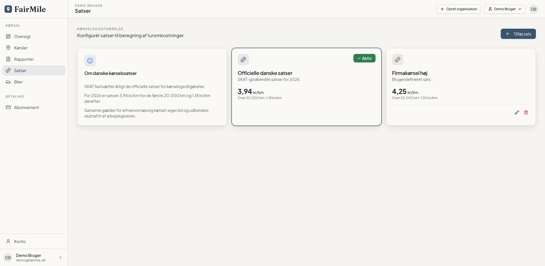Open the Oversigt dashboard grid icon

(x=8, y=36)
